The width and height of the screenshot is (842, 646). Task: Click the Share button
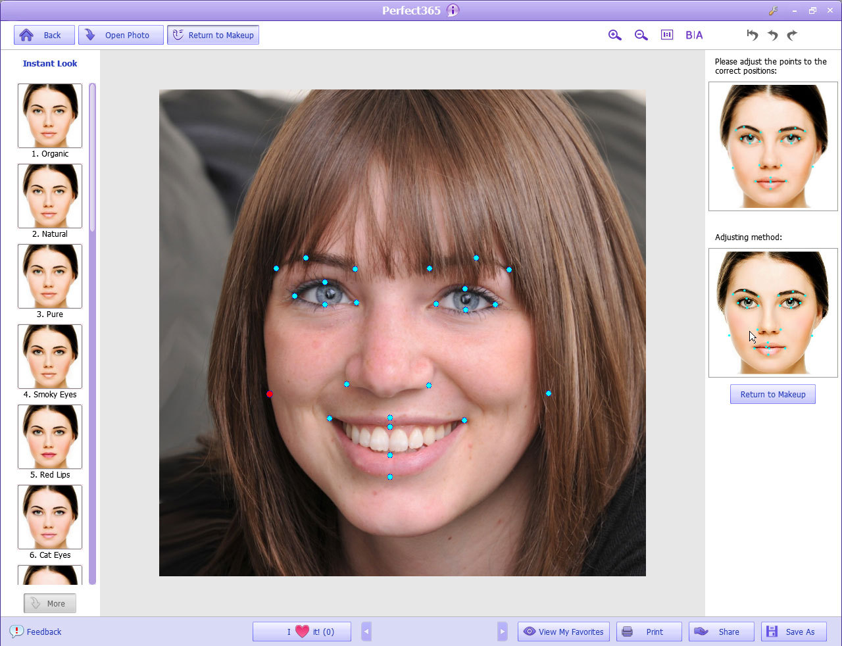point(722,632)
